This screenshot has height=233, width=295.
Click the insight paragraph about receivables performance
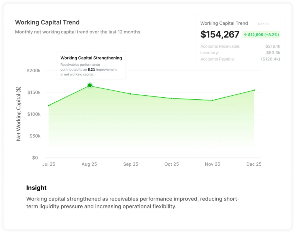pyautogui.click(x=133, y=202)
